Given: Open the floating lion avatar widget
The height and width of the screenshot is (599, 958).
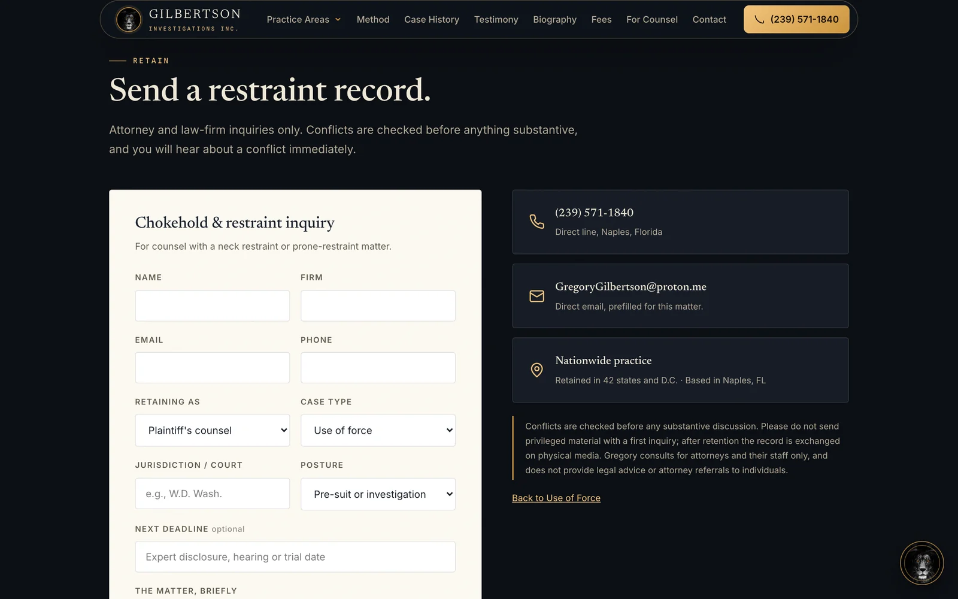Looking at the screenshot, I should (921, 563).
